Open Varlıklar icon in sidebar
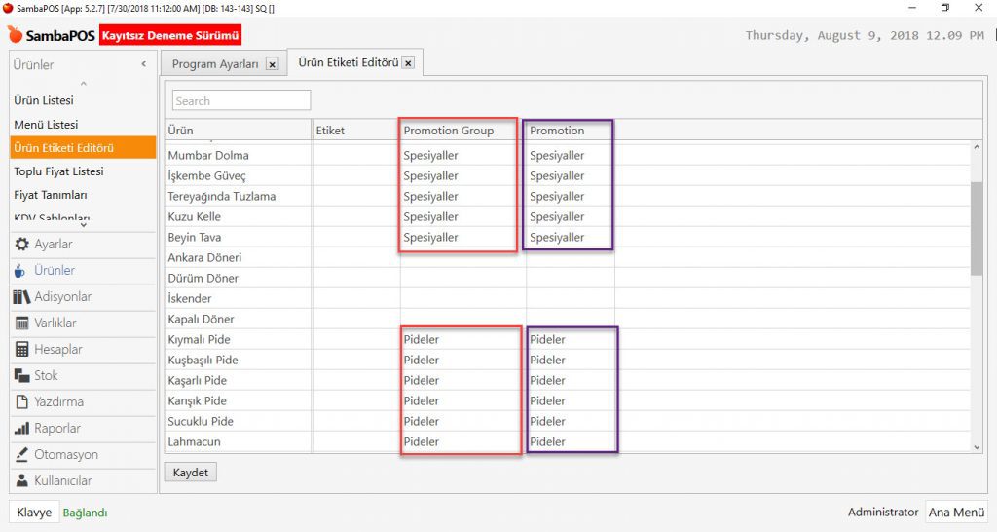The image size is (997, 532). [21, 323]
